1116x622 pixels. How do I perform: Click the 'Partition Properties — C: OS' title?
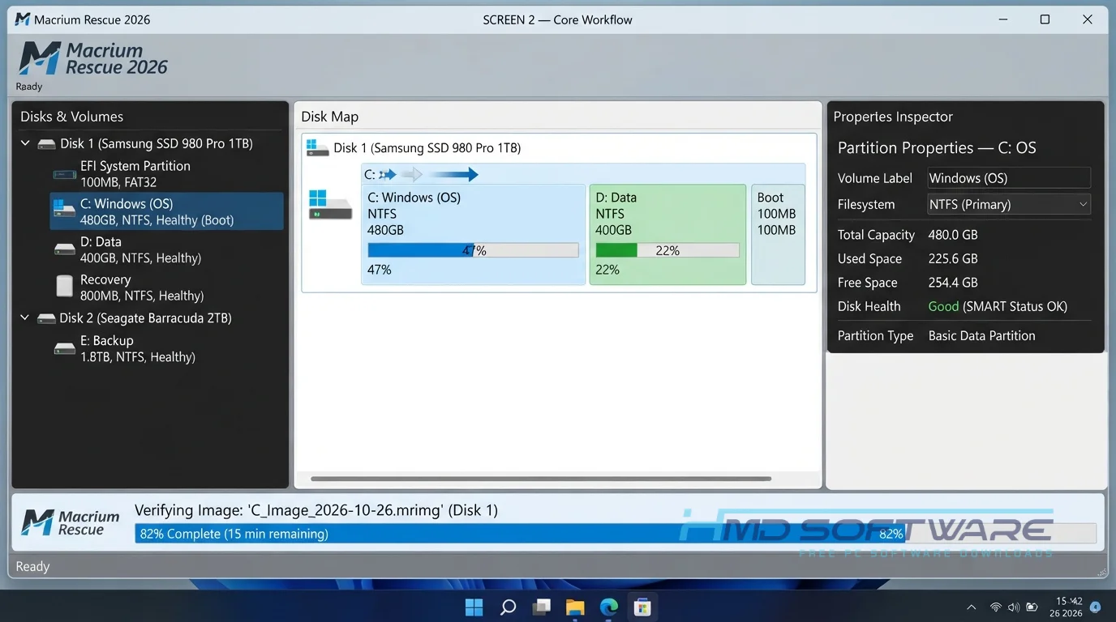pyautogui.click(x=937, y=148)
